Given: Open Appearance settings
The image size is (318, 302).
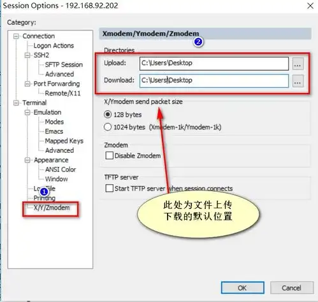Looking at the screenshot, I should (51, 160).
